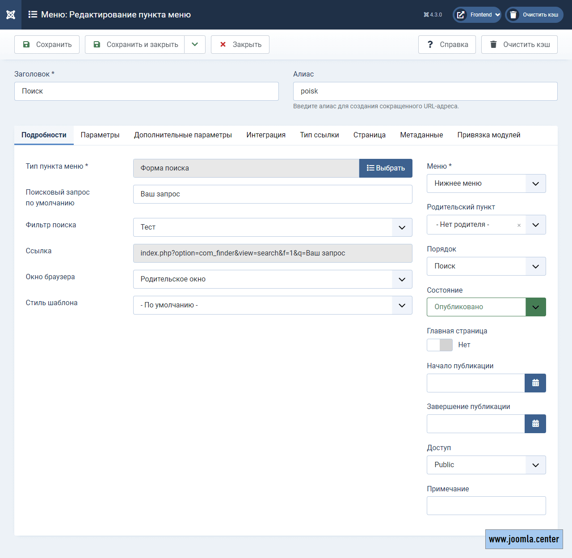Clear parent item with the small x
This screenshot has width=572, height=558.
coord(519,225)
